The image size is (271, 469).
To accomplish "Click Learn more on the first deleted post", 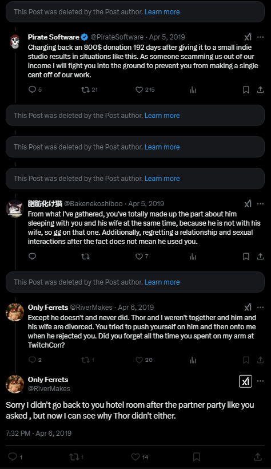I will point(162,12).
